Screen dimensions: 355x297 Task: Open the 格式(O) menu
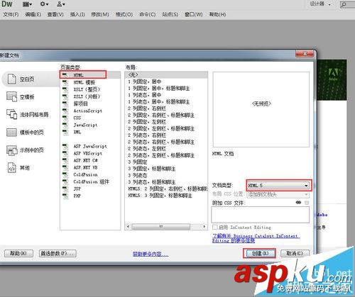pyautogui.click(x=124, y=14)
